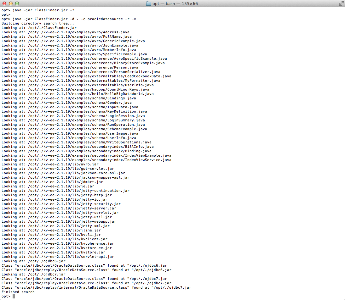The height and width of the screenshot is (300, 345).
Task: Click the lib/jline.jar line
Action: [x=51, y=230]
